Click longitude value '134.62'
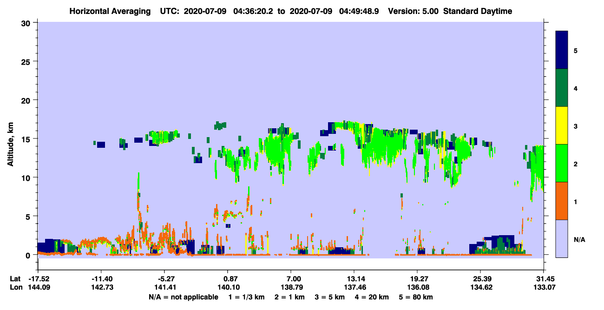 [x=480, y=288]
